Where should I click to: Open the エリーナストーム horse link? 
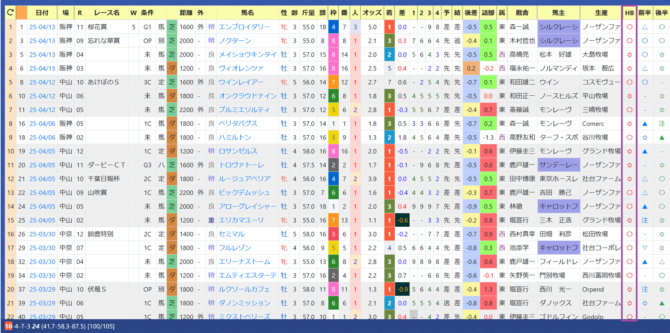[244, 262]
